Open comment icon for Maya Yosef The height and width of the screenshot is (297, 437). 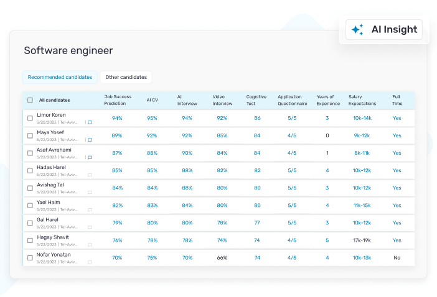coord(90,140)
